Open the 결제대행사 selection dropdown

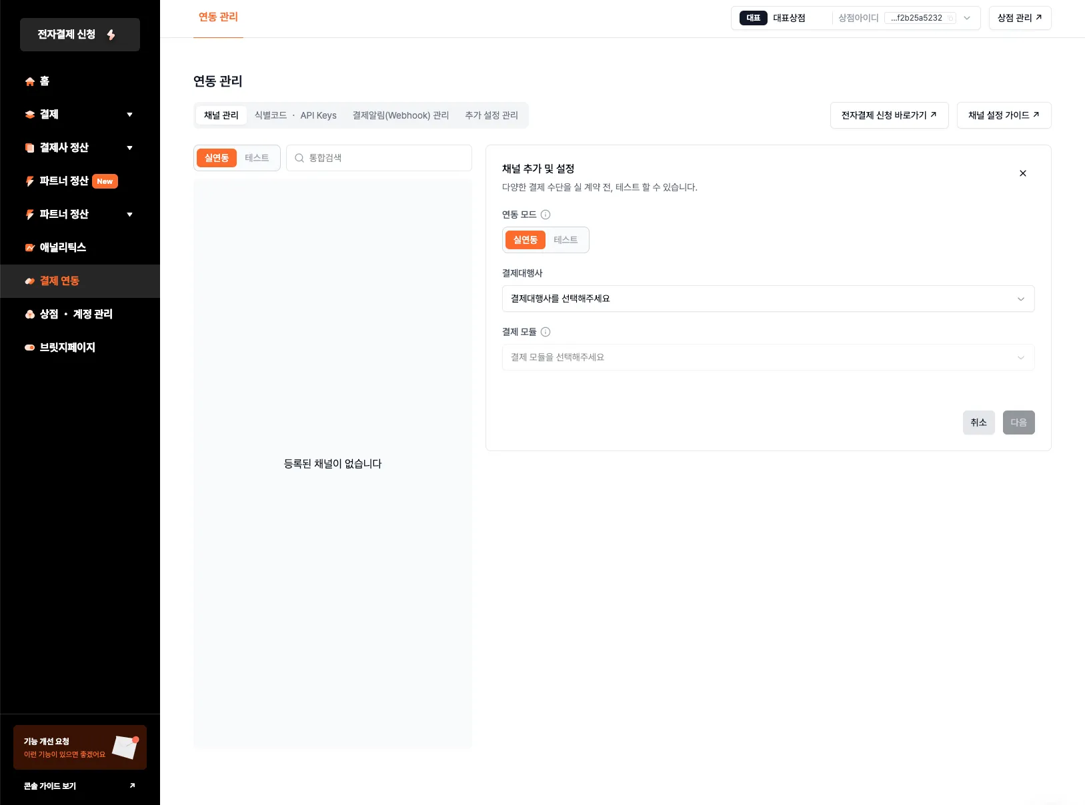[x=768, y=299]
